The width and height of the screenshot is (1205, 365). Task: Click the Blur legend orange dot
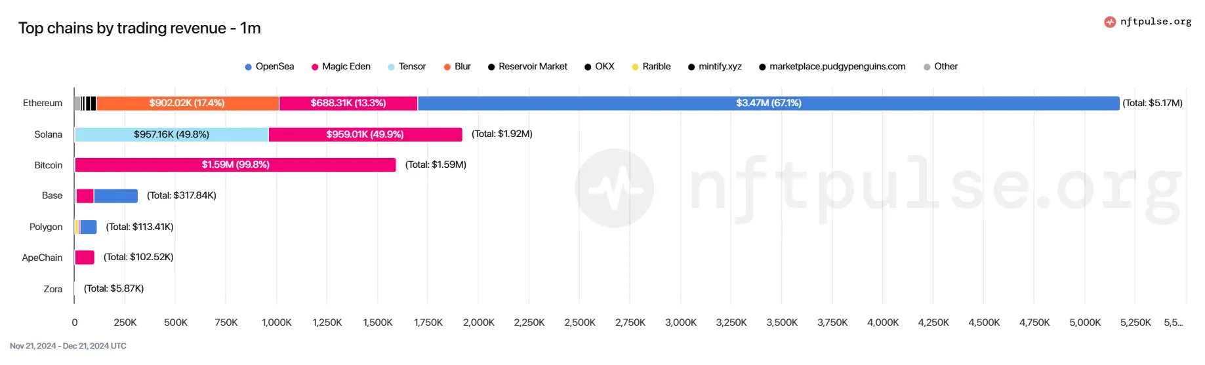pyautogui.click(x=447, y=67)
